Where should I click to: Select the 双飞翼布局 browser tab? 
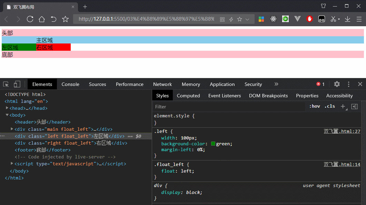[41, 7]
